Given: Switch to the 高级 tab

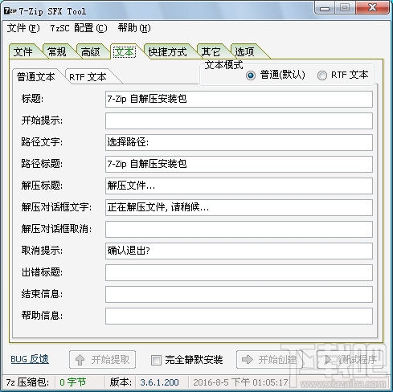Looking at the screenshot, I should click(90, 51).
